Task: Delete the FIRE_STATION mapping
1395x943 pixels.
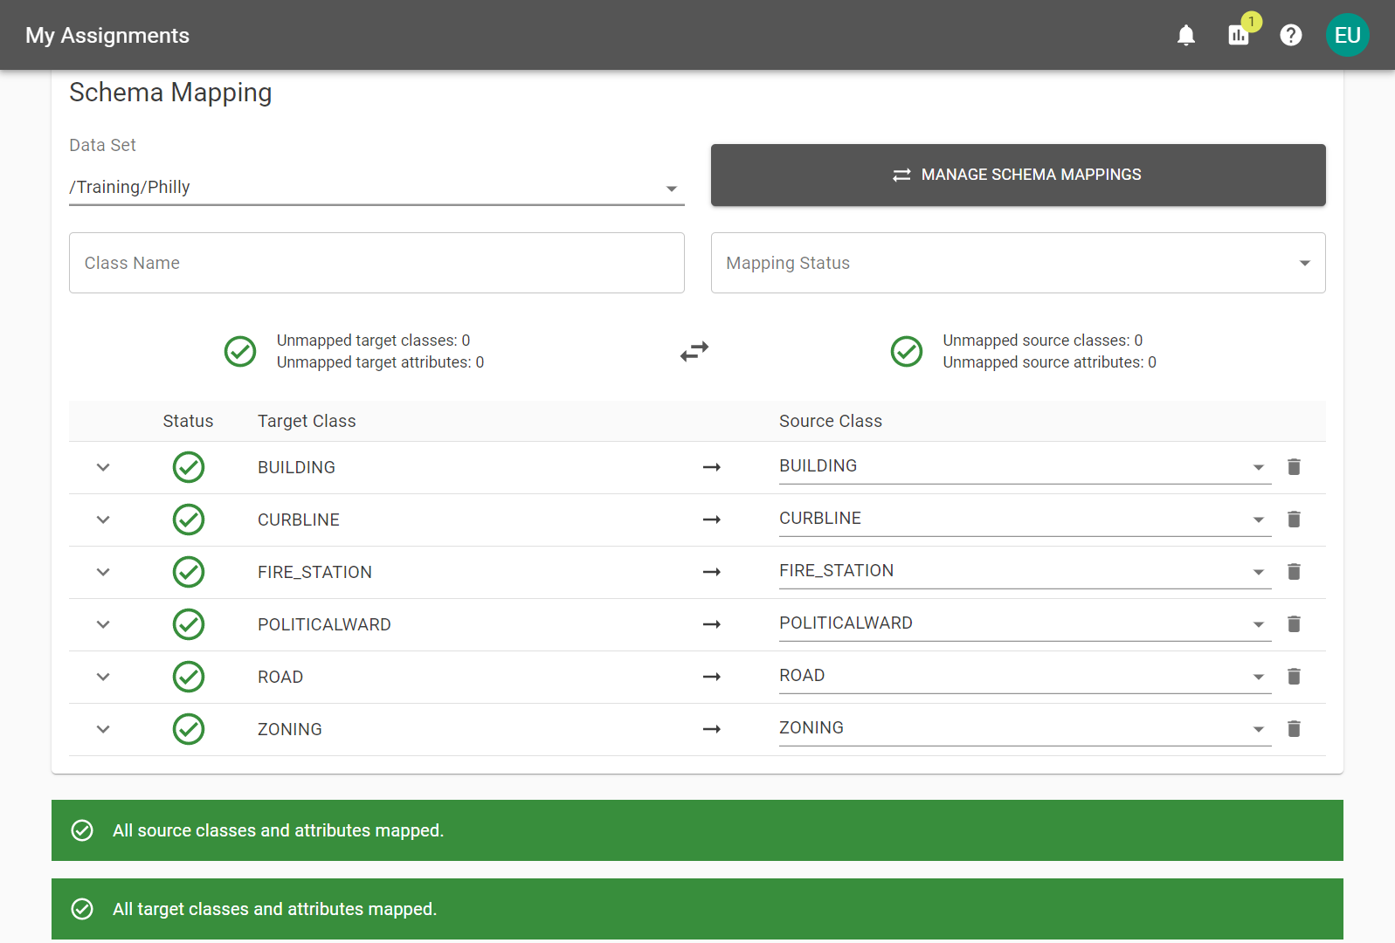Action: pyautogui.click(x=1294, y=572)
